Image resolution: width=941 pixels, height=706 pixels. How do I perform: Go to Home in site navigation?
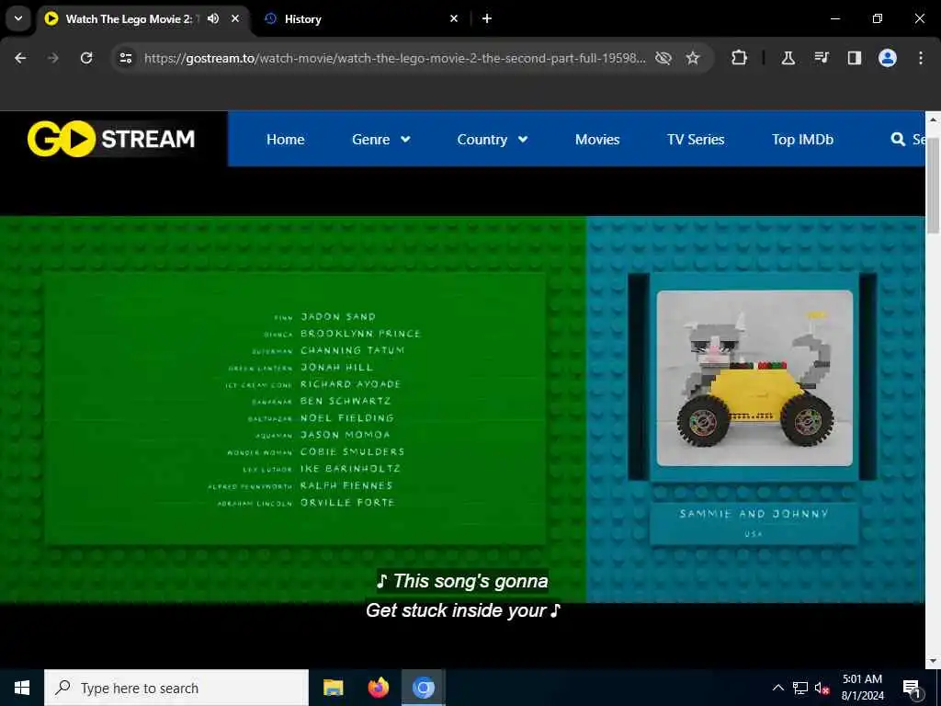pyautogui.click(x=285, y=140)
